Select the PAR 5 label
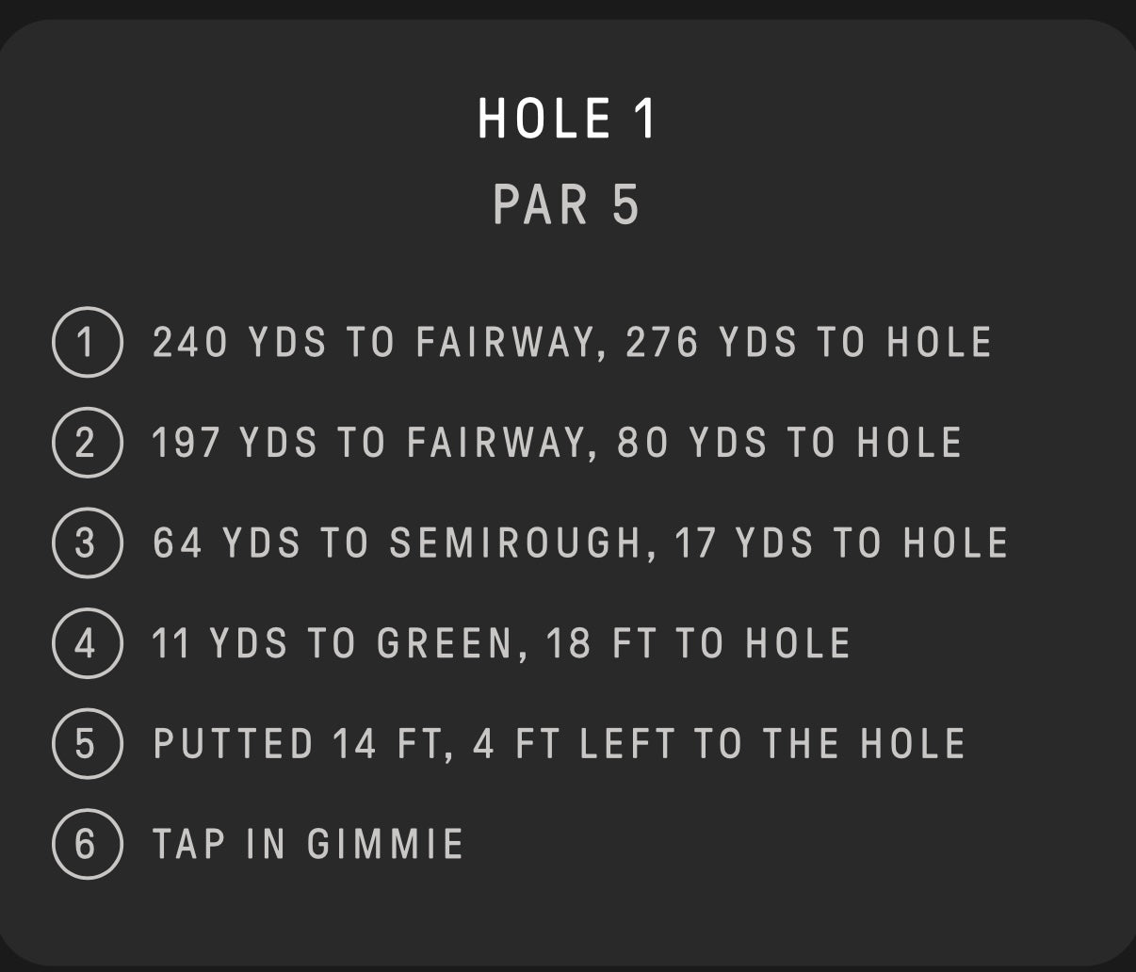The image size is (1136, 972). [x=567, y=204]
